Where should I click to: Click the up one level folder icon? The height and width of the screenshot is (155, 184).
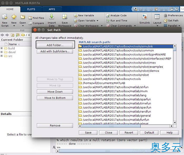click(x=12, y=35)
